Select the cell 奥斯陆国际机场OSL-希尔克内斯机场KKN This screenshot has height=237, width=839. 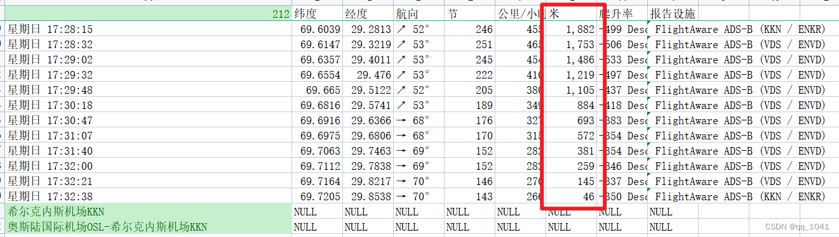pos(149,227)
